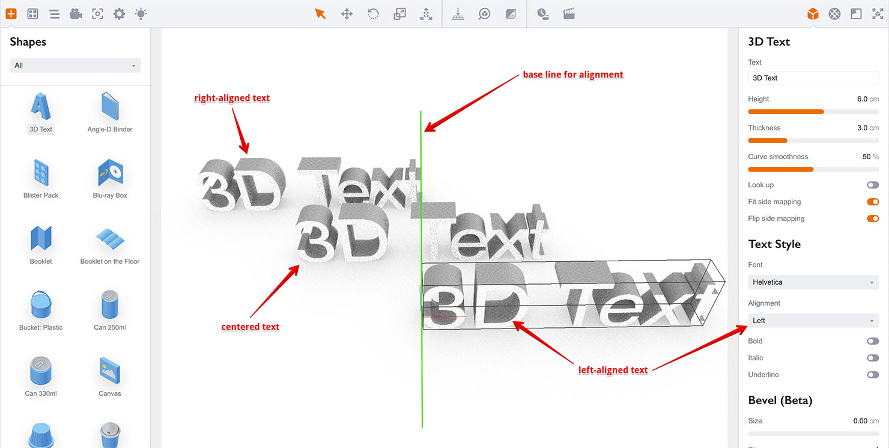Open the camera animation settings
889x448 pixels.
click(544, 13)
